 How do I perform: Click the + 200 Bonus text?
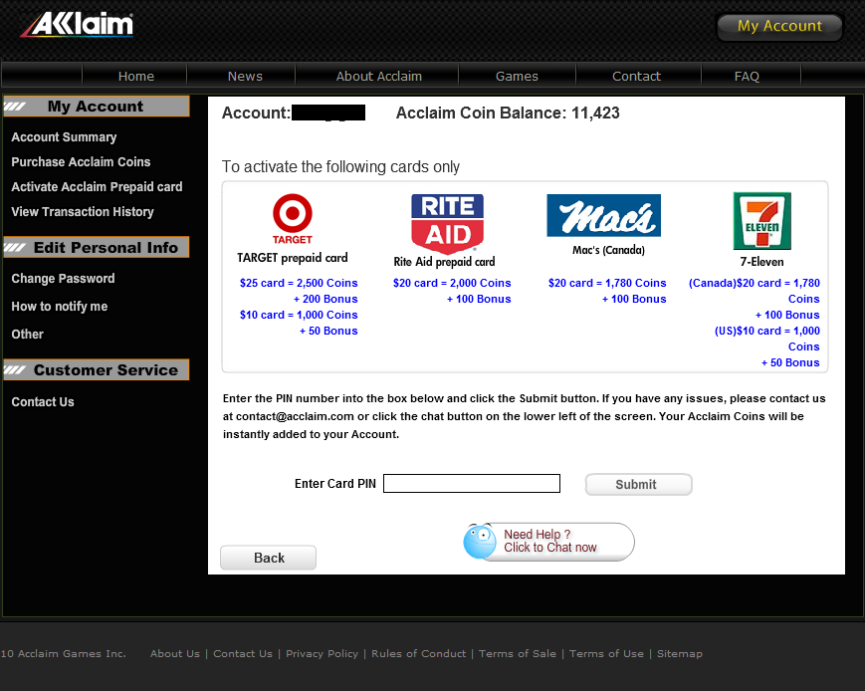coord(325,299)
